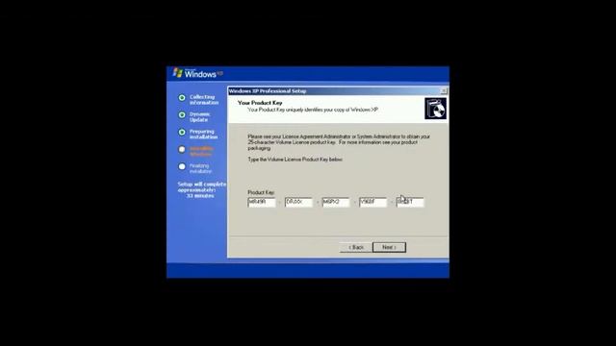Click the setup CD box icon

(435, 109)
